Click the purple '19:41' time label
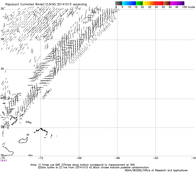The width and height of the screenshot is (196, 172). coord(3,161)
